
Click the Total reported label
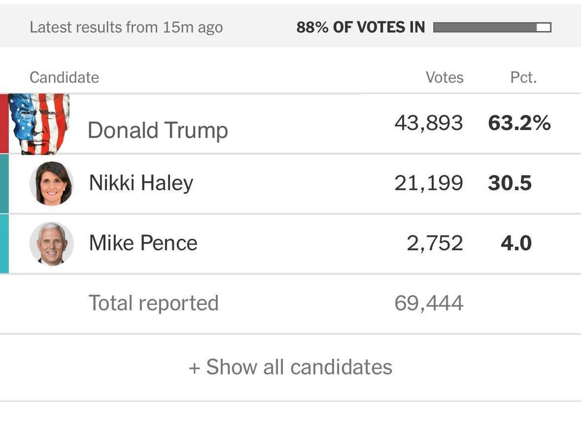(153, 303)
